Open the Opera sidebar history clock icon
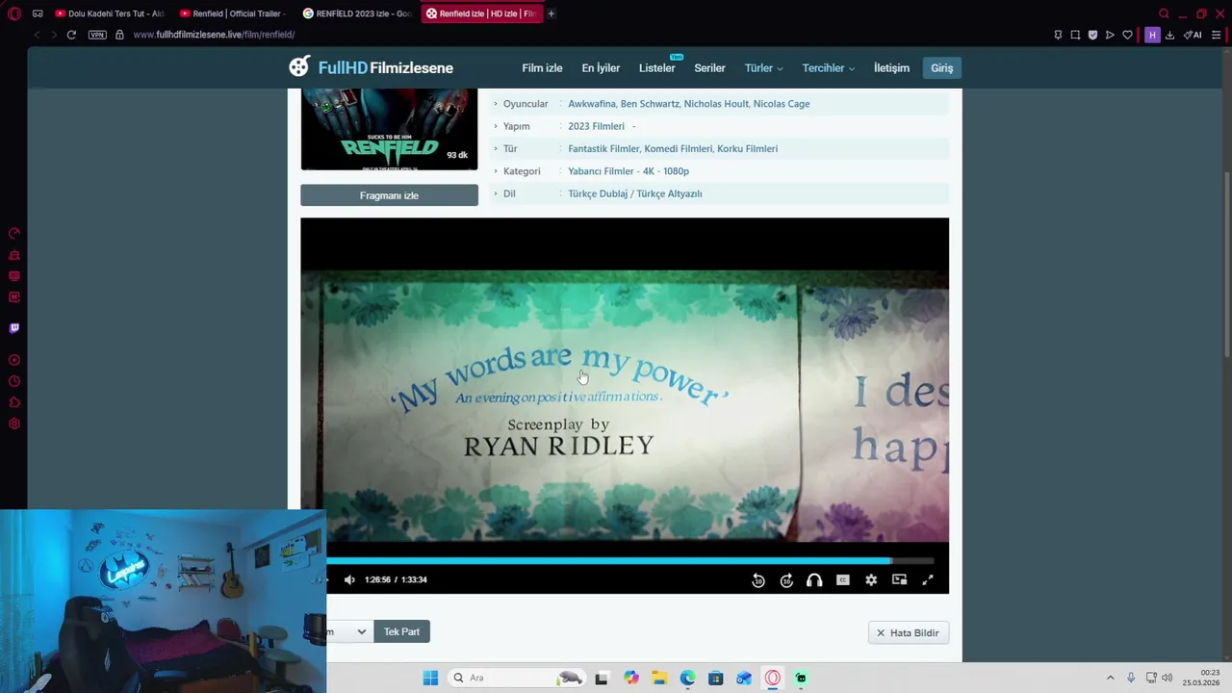Screen dimensions: 1232x693 coord(13,381)
